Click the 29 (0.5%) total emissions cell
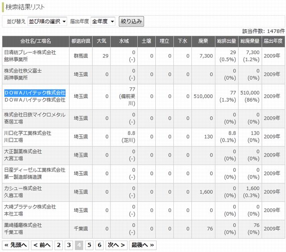Image resolution: width=286 pixels, height=252 pixels. 227,56
